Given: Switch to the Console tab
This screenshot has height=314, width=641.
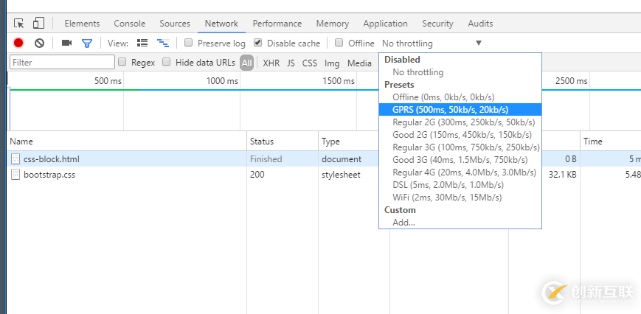Looking at the screenshot, I should 129,24.
